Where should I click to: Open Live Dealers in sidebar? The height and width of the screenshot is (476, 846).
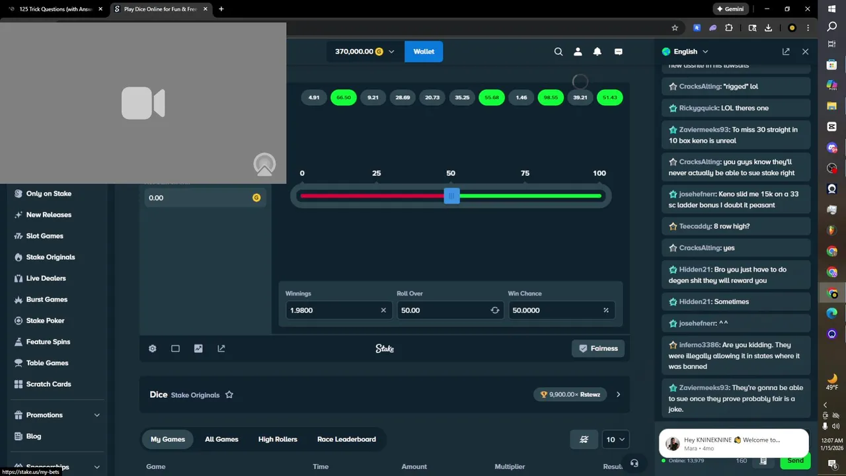click(x=46, y=278)
